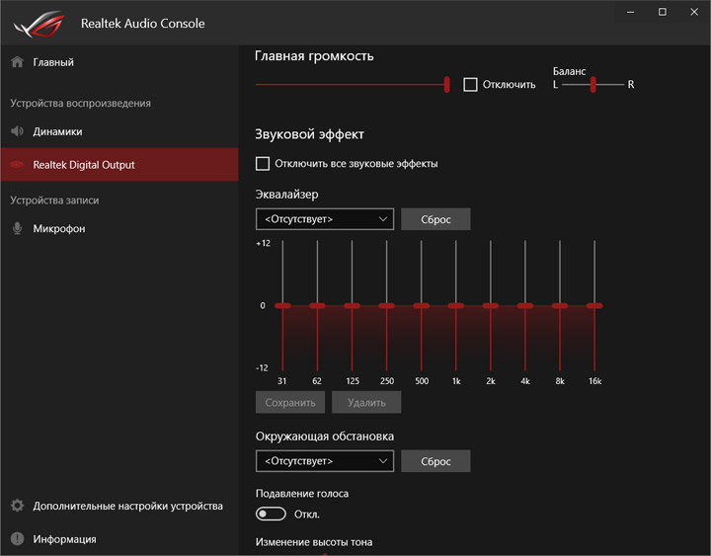Click the 4k equalizer band handle
The image size is (711, 556).
click(525, 306)
